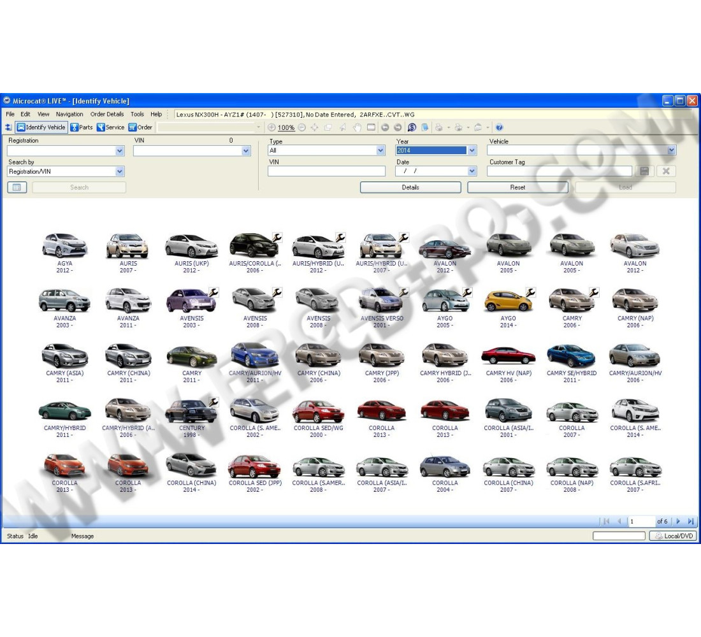The height and width of the screenshot is (637, 701).
Task: Expand the Registration dropdown
Action: tap(119, 151)
